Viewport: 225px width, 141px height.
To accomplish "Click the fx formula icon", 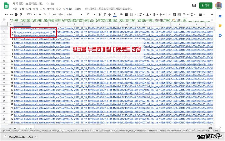I will [4, 20].
